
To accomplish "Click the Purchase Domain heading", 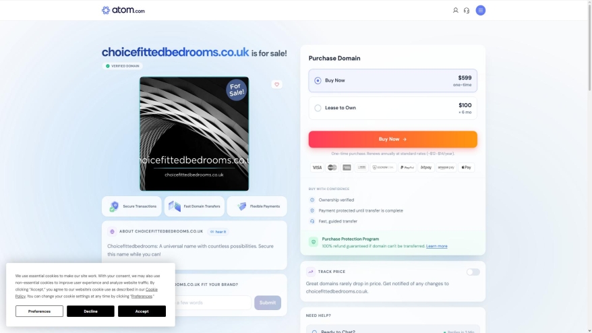I will click(x=334, y=58).
